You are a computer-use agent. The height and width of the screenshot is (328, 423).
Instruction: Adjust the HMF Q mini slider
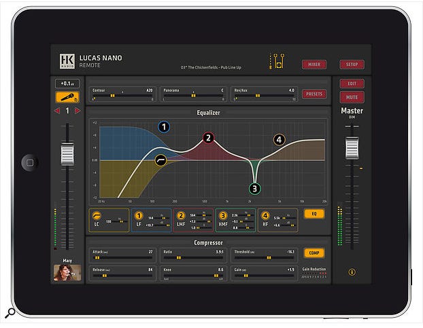[x=246, y=227]
